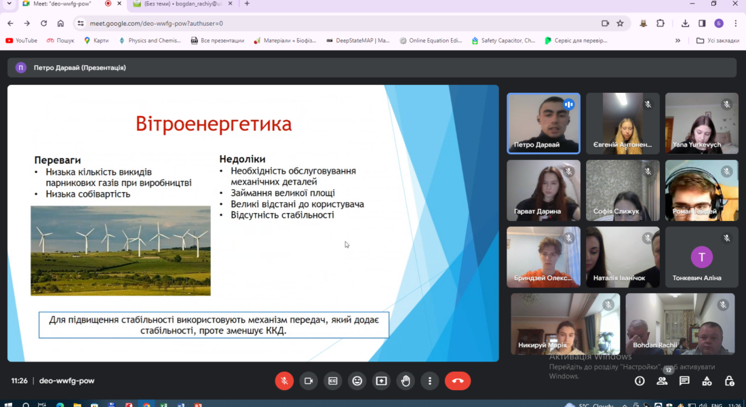Show the participants list panel
746x407 pixels.
point(662,381)
